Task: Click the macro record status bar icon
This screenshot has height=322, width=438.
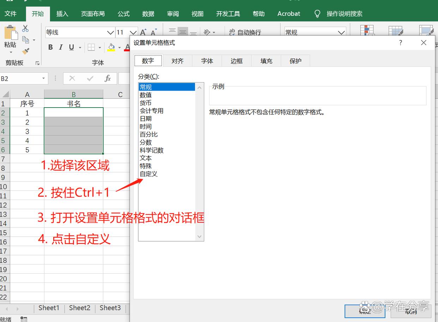Action: [24, 319]
